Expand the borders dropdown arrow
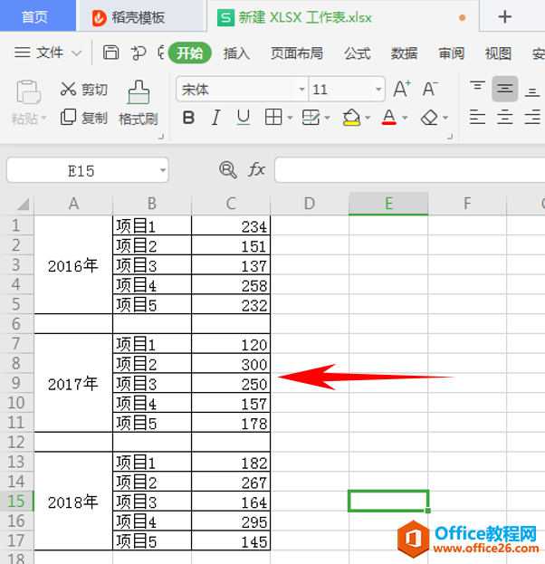Viewport: 545px width, 564px height. pos(290,118)
